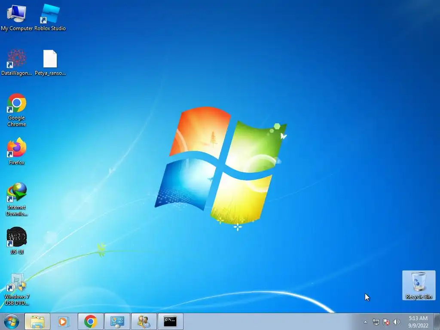440x330 pixels.
Task: Click the Firefox label text
Action: pyautogui.click(x=17, y=162)
